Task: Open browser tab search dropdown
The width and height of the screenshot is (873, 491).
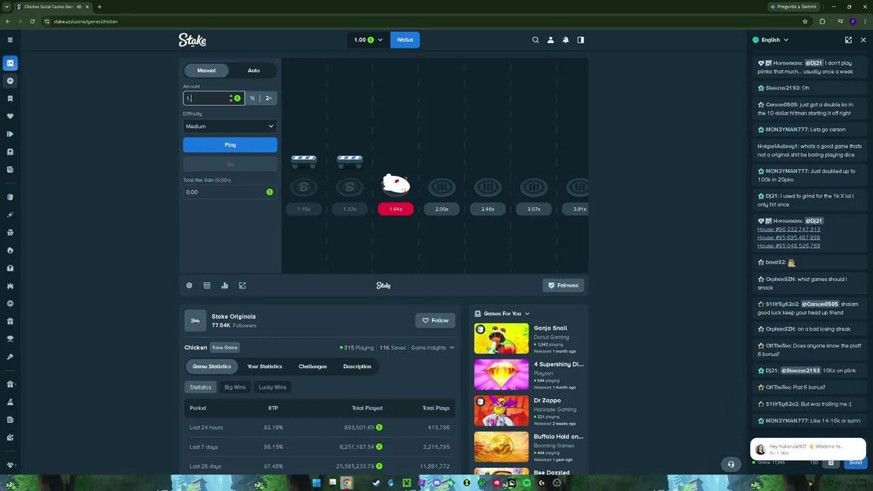Action: coord(7,6)
